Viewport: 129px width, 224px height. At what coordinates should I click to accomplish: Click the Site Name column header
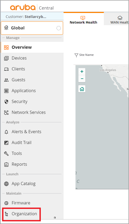point(86,55)
